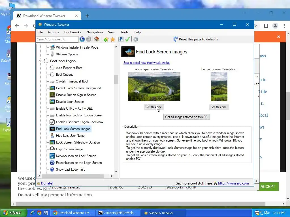Click the Enable User Auto Logon Checkbox icon

52,122
